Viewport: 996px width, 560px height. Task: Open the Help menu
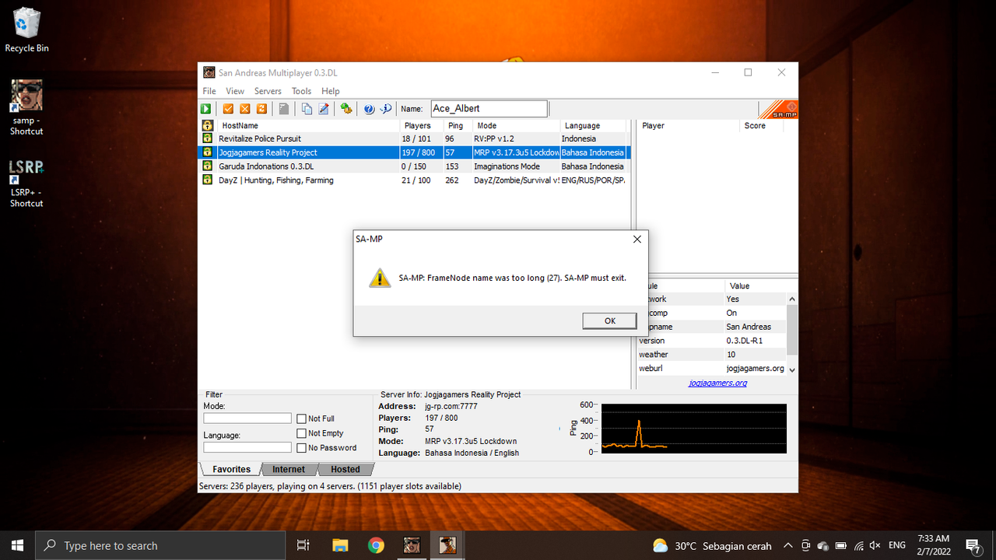tap(331, 91)
